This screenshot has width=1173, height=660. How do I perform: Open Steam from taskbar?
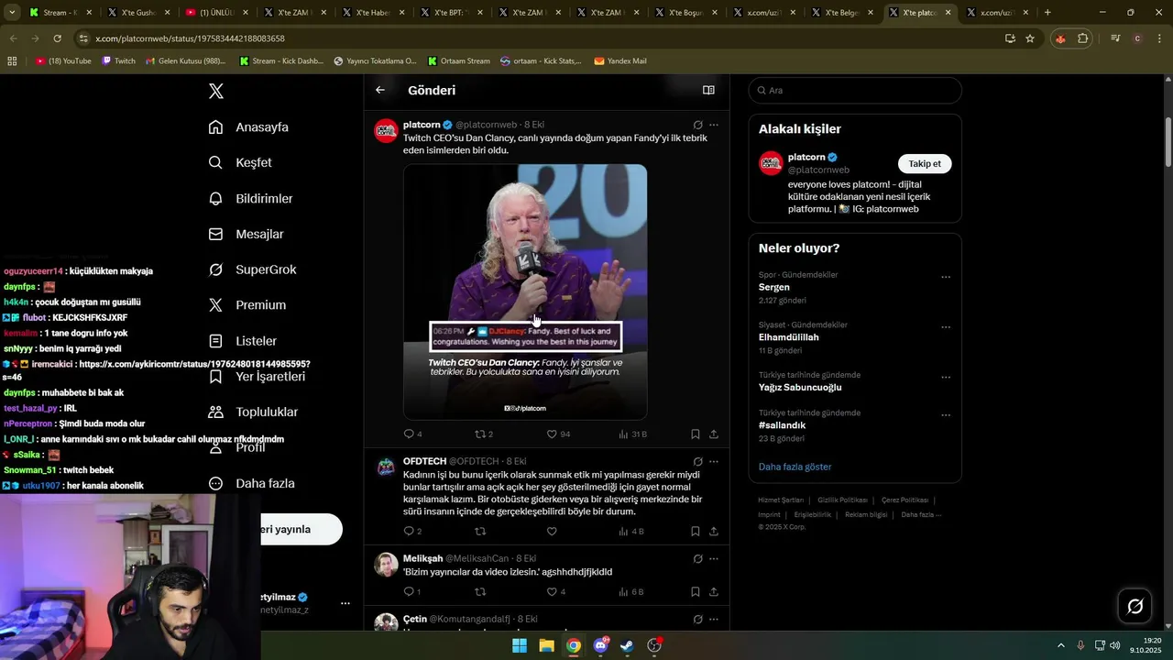[627, 645]
